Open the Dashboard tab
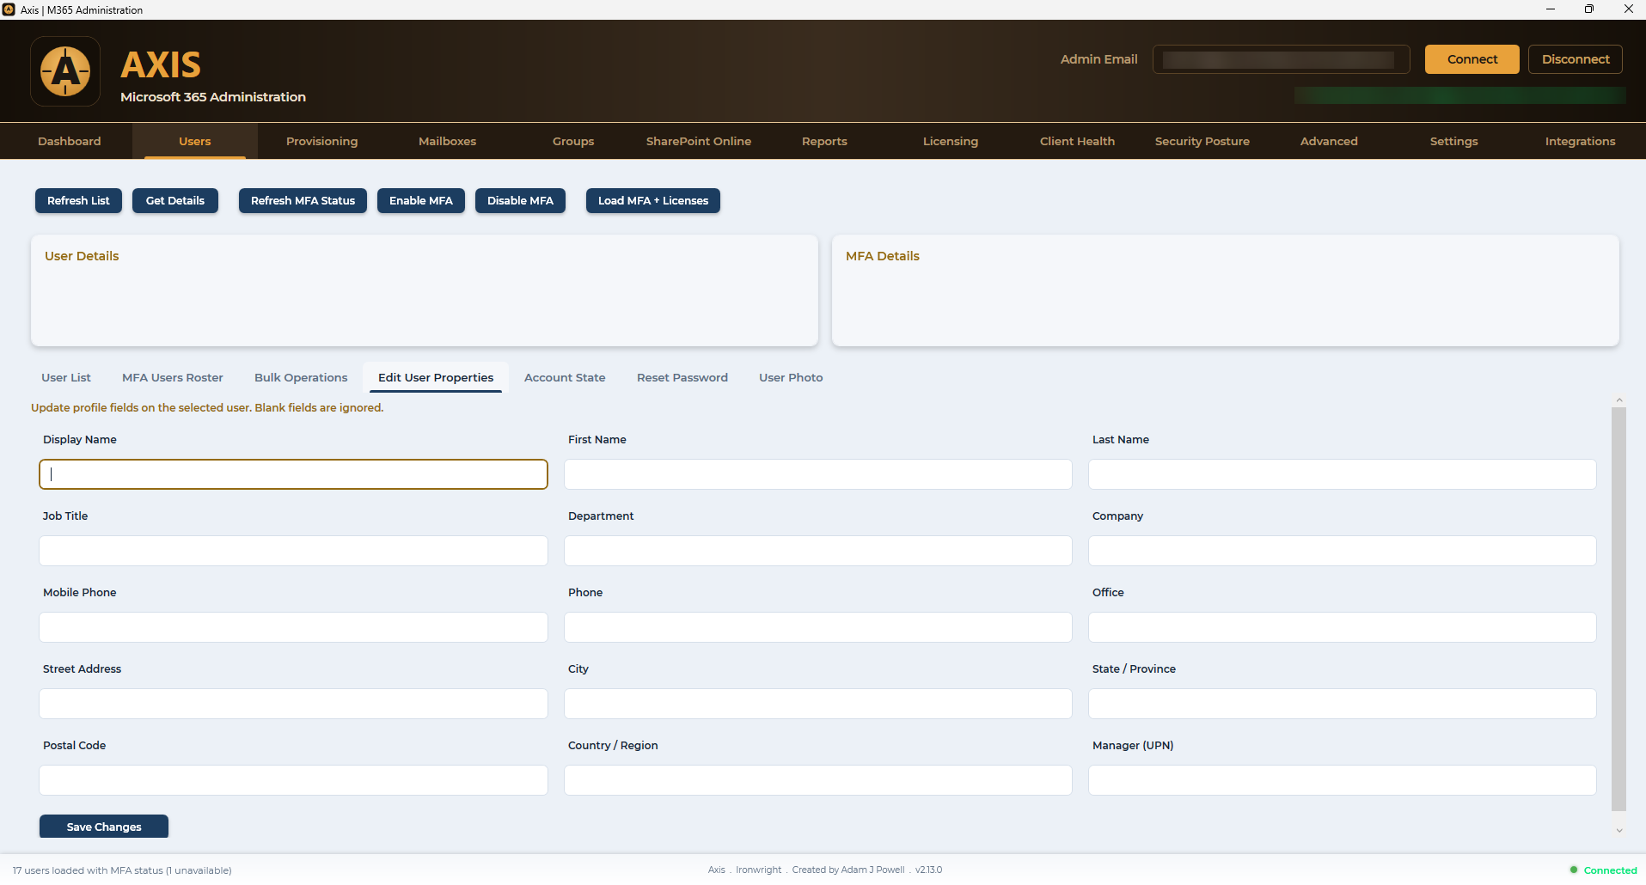 point(70,141)
